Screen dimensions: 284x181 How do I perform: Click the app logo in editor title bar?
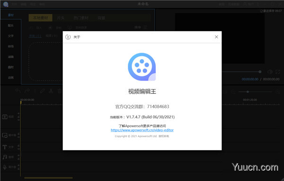(6, 4)
